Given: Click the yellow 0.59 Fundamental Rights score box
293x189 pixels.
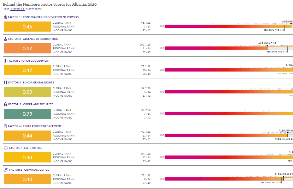Looking at the screenshot, I should pos(27,92).
